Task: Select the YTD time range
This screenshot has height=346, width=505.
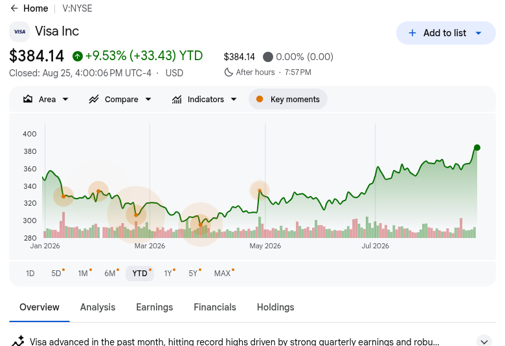Action: [140, 274]
